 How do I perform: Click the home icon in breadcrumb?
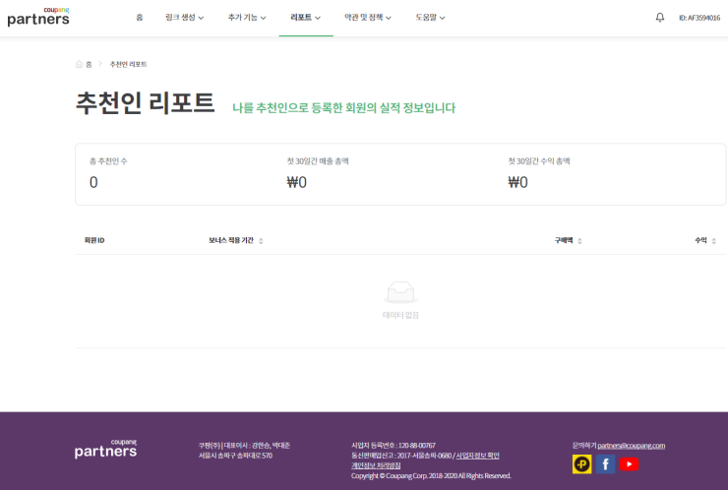click(x=79, y=64)
